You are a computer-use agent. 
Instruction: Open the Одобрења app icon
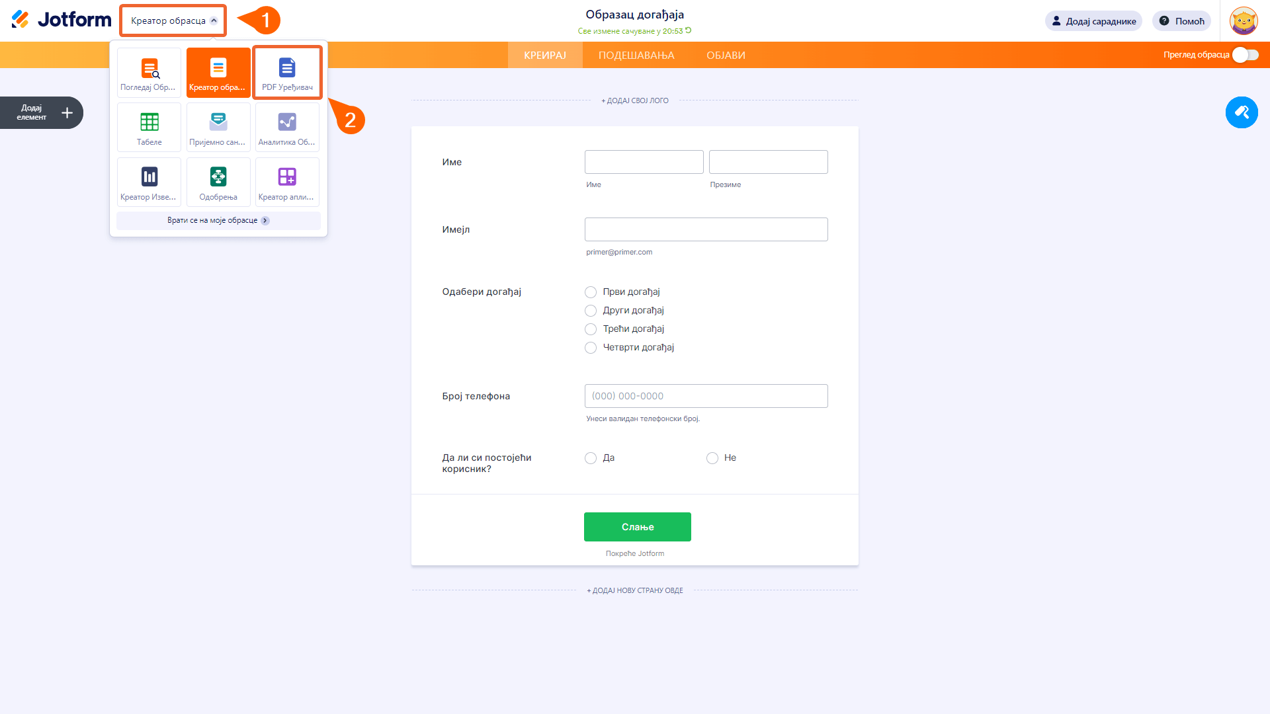point(218,182)
